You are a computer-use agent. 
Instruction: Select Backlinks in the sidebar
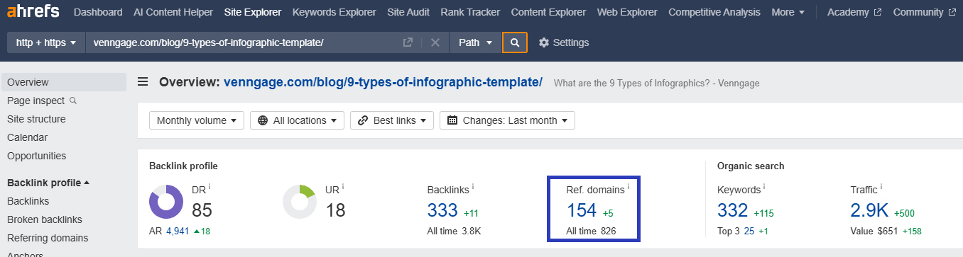(x=28, y=201)
